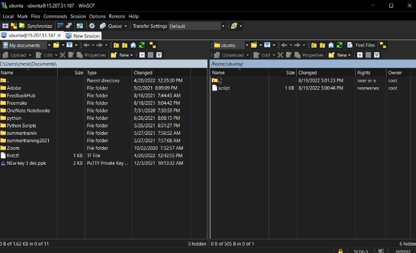This screenshot has width=416, height=253.
Task: Click the lock encryption status icon
Action: tap(341, 251)
